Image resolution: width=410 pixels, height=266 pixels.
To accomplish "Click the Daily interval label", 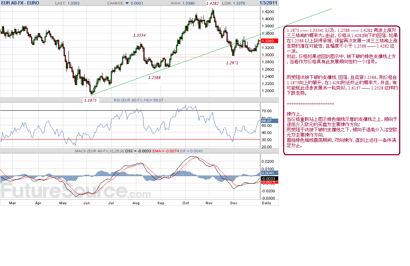I will click(267, 203).
